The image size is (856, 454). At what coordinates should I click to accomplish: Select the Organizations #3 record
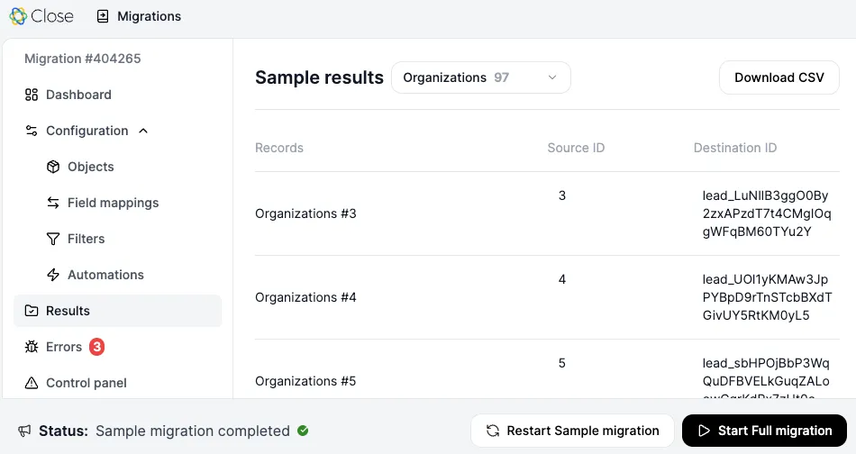pos(305,213)
